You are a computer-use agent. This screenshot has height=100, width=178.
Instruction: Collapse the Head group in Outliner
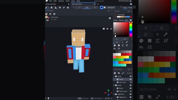pyautogui.click(x=114, y=76)
